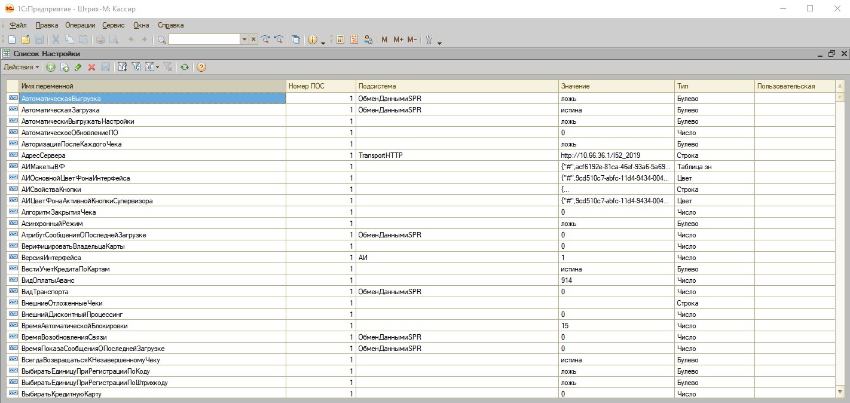Open the Действия dropdown menu
This screenshot has width=850, height=403.
pyautogui.click(x=22, y=67)
